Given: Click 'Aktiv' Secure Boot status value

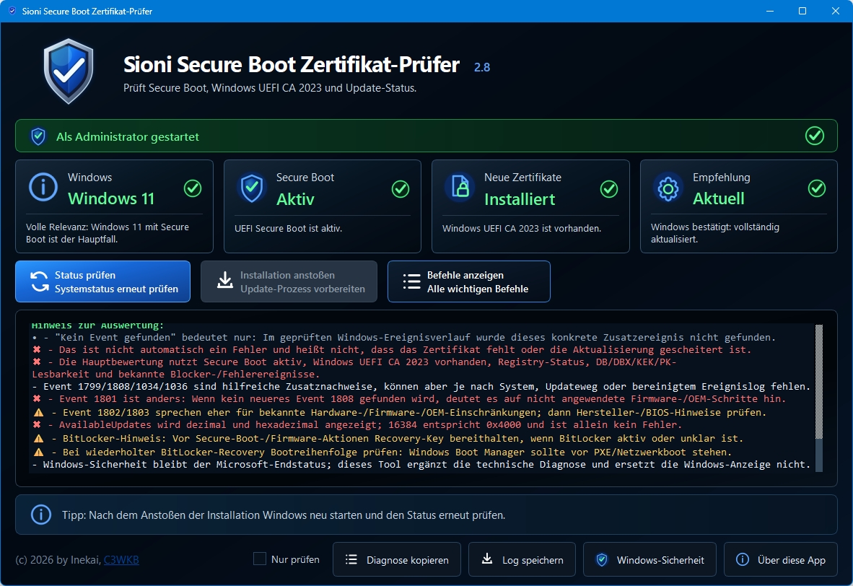Looking at the screenshot, I should pyautogui.click(x=295, y=199).
